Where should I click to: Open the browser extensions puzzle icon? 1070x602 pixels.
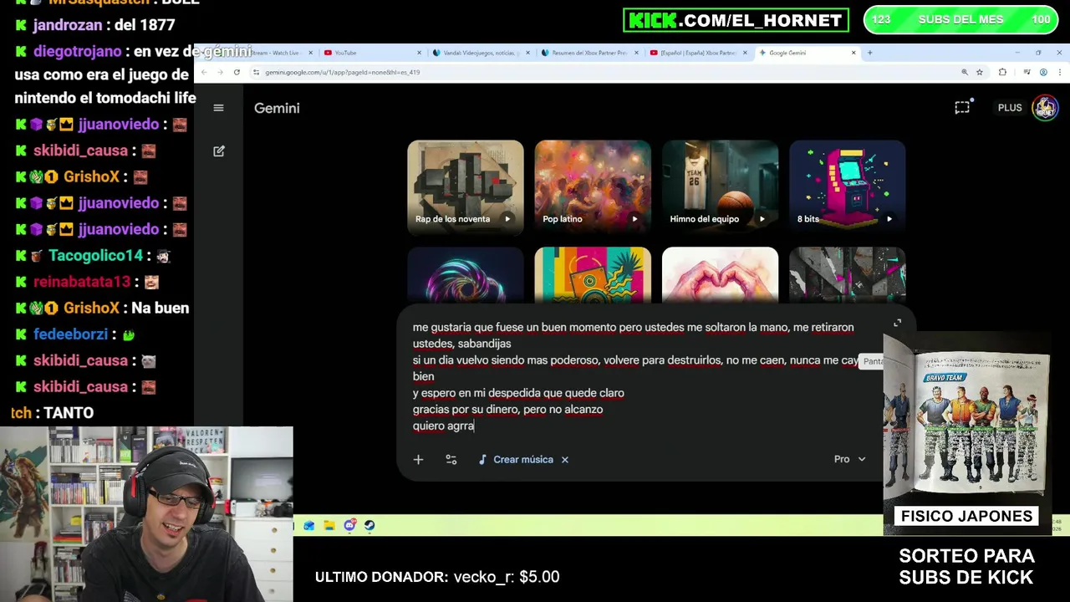tap(1002, 72)
